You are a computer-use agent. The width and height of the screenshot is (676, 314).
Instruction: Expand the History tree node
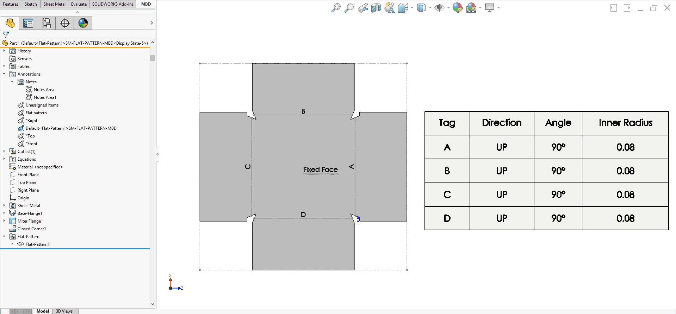point(4,51)
